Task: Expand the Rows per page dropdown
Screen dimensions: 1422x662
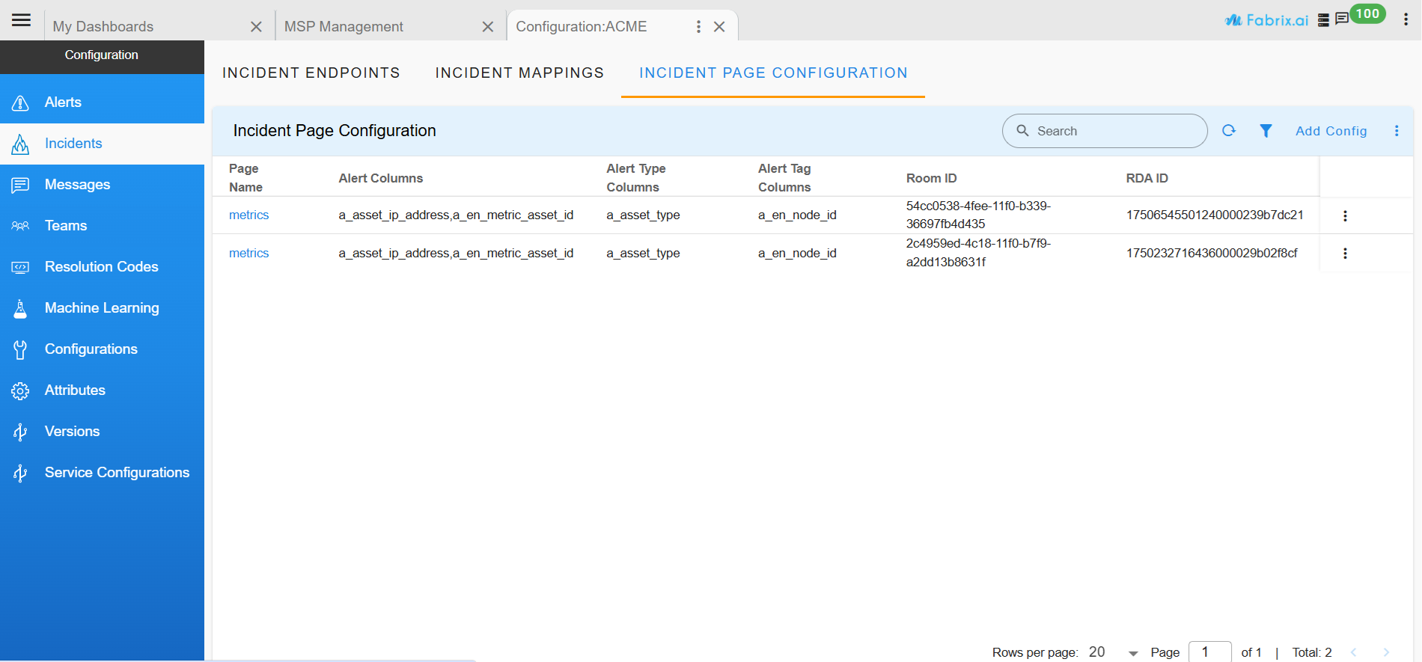Action: (1132, 653)
